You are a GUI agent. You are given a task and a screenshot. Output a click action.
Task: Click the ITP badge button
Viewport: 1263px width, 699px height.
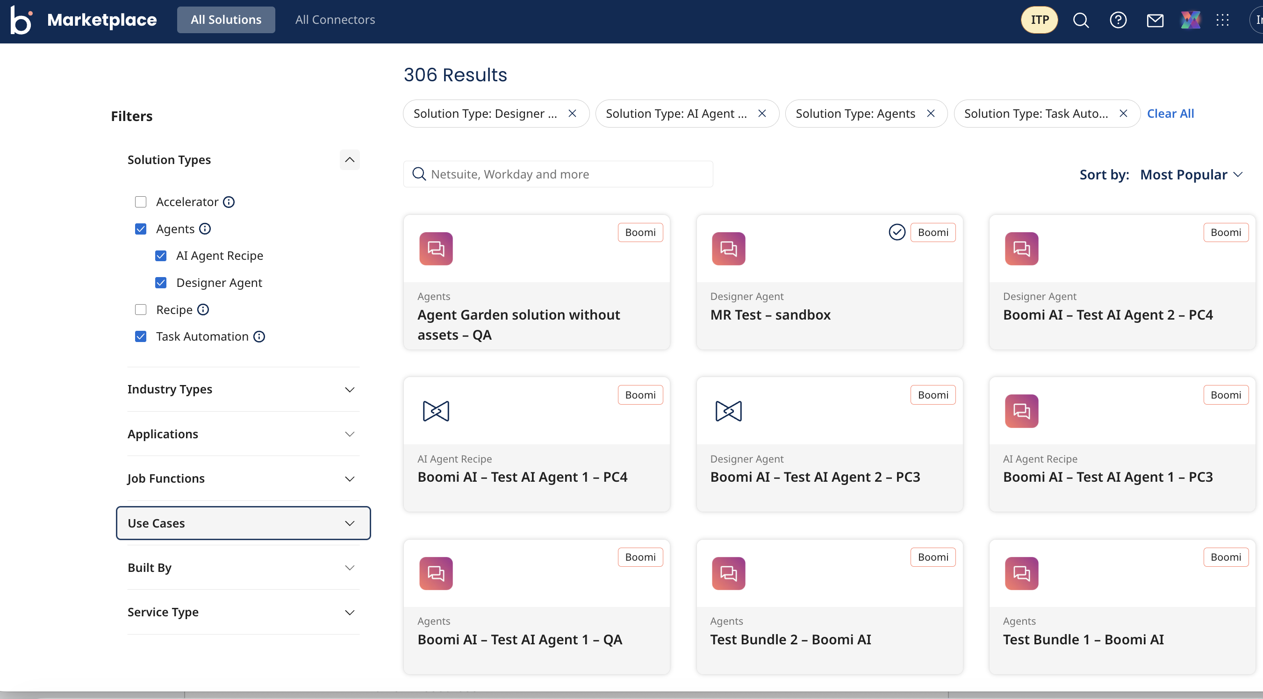[x=1039, y=20]
